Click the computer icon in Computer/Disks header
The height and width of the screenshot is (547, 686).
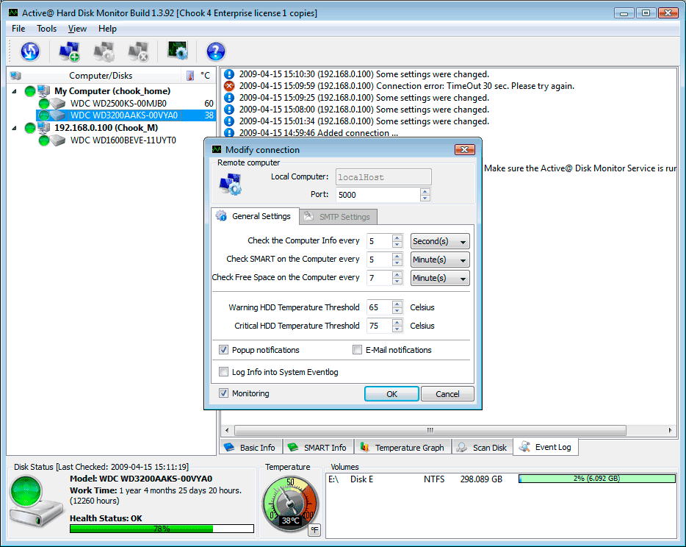[15, 76]
